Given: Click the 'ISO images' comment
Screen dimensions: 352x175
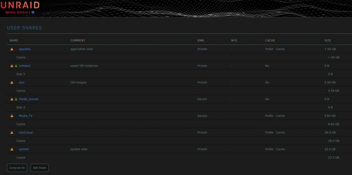Looking at the screenshot, I should pos(78,83).
